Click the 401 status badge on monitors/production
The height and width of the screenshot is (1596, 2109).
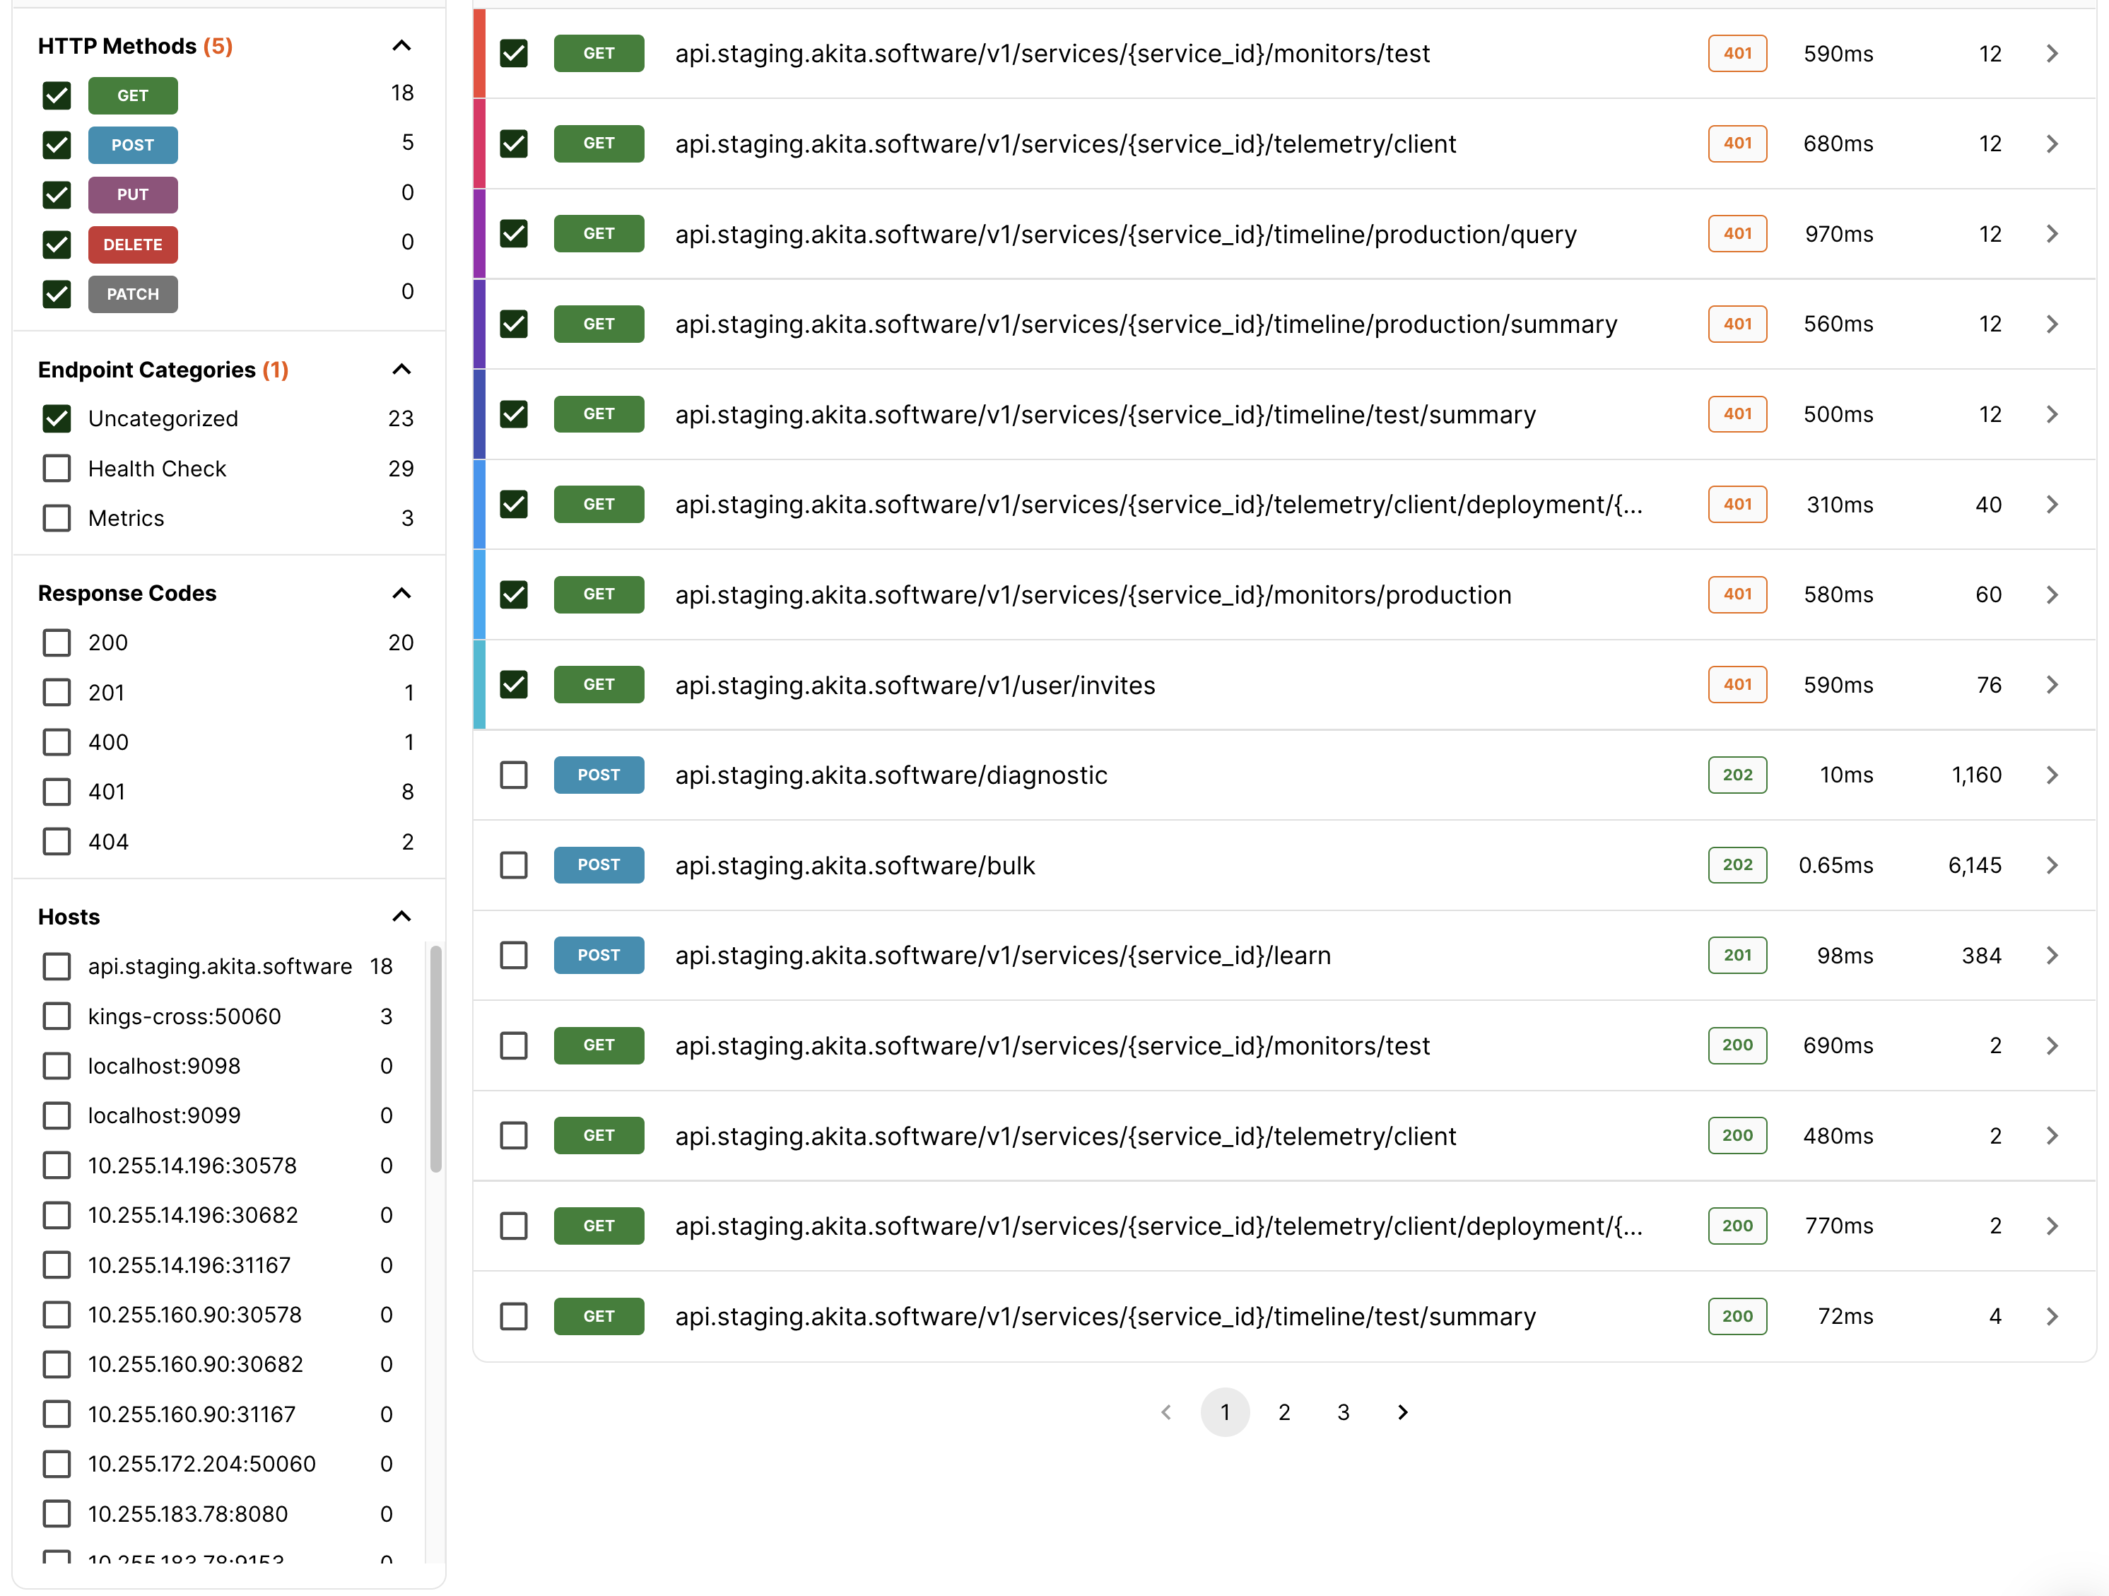[1737, 594]
